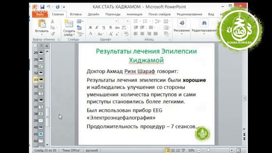Click the Reading view button in status bar
This screenshot has width=272, height=153.
pyautogui.click(x=178, y=150)
